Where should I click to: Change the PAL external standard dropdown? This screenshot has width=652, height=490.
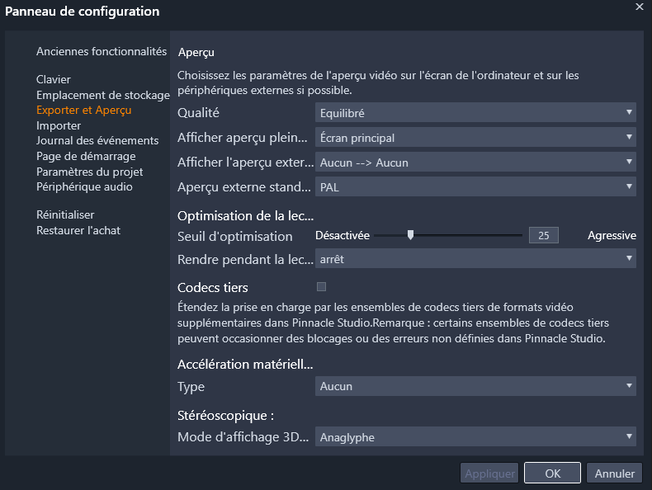(x=475, y=187)
